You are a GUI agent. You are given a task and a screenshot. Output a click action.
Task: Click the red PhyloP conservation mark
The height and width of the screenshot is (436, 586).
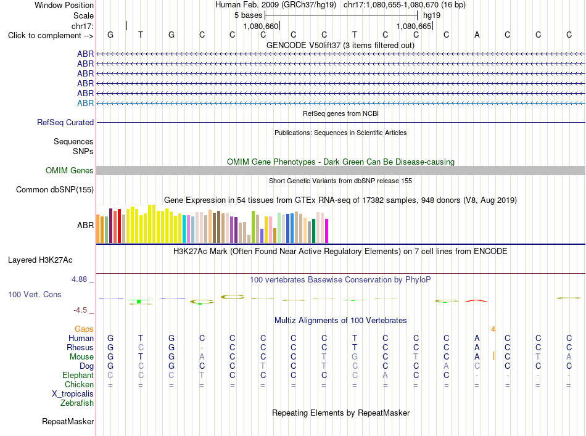[476, 300]
